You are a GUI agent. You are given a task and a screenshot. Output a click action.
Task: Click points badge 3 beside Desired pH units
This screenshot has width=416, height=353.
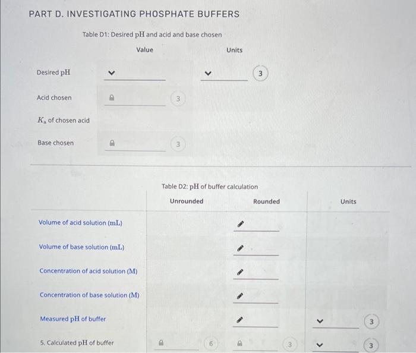point(260,74)
